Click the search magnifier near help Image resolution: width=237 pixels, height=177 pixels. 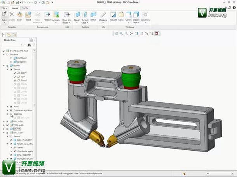click(x=230, y=7)
